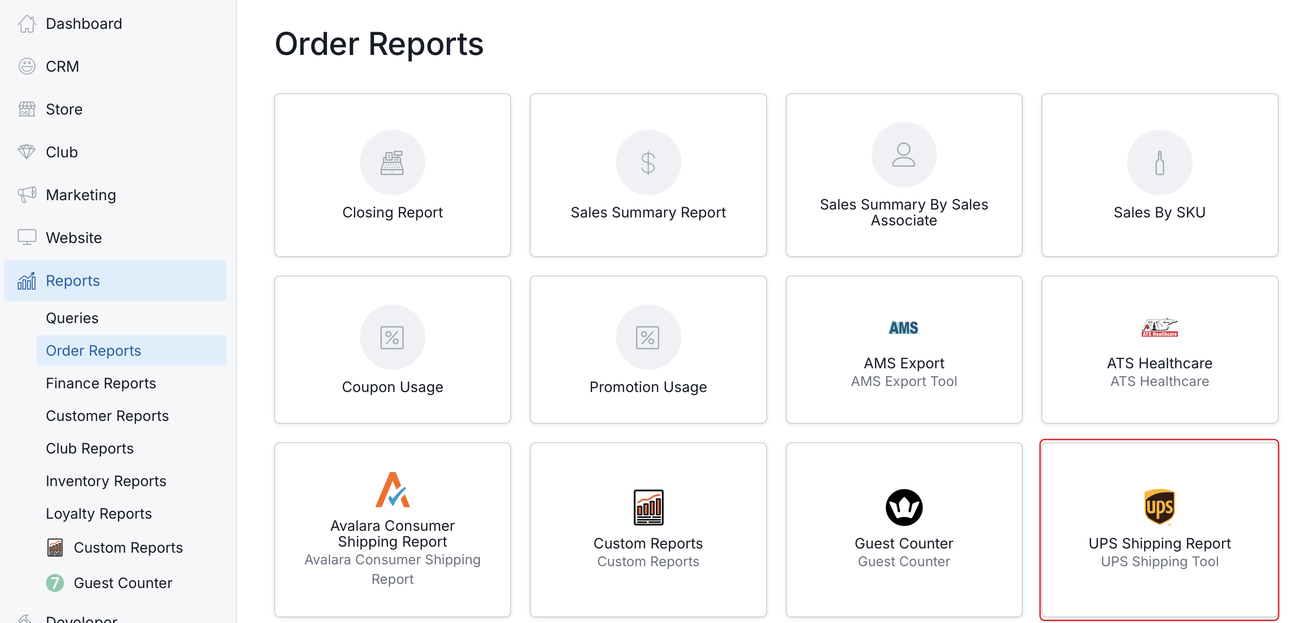Open Finance Reports in the sidebar
Image resolution: width=1289 pixels, height=623 pixels.
[x=101, y=383]
